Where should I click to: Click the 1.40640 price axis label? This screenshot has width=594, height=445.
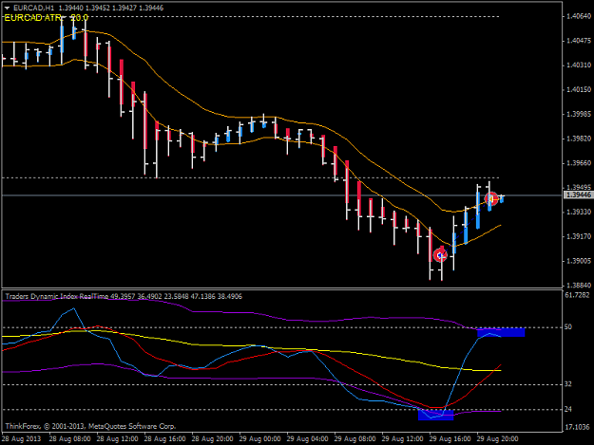click(x=579, y=16)
